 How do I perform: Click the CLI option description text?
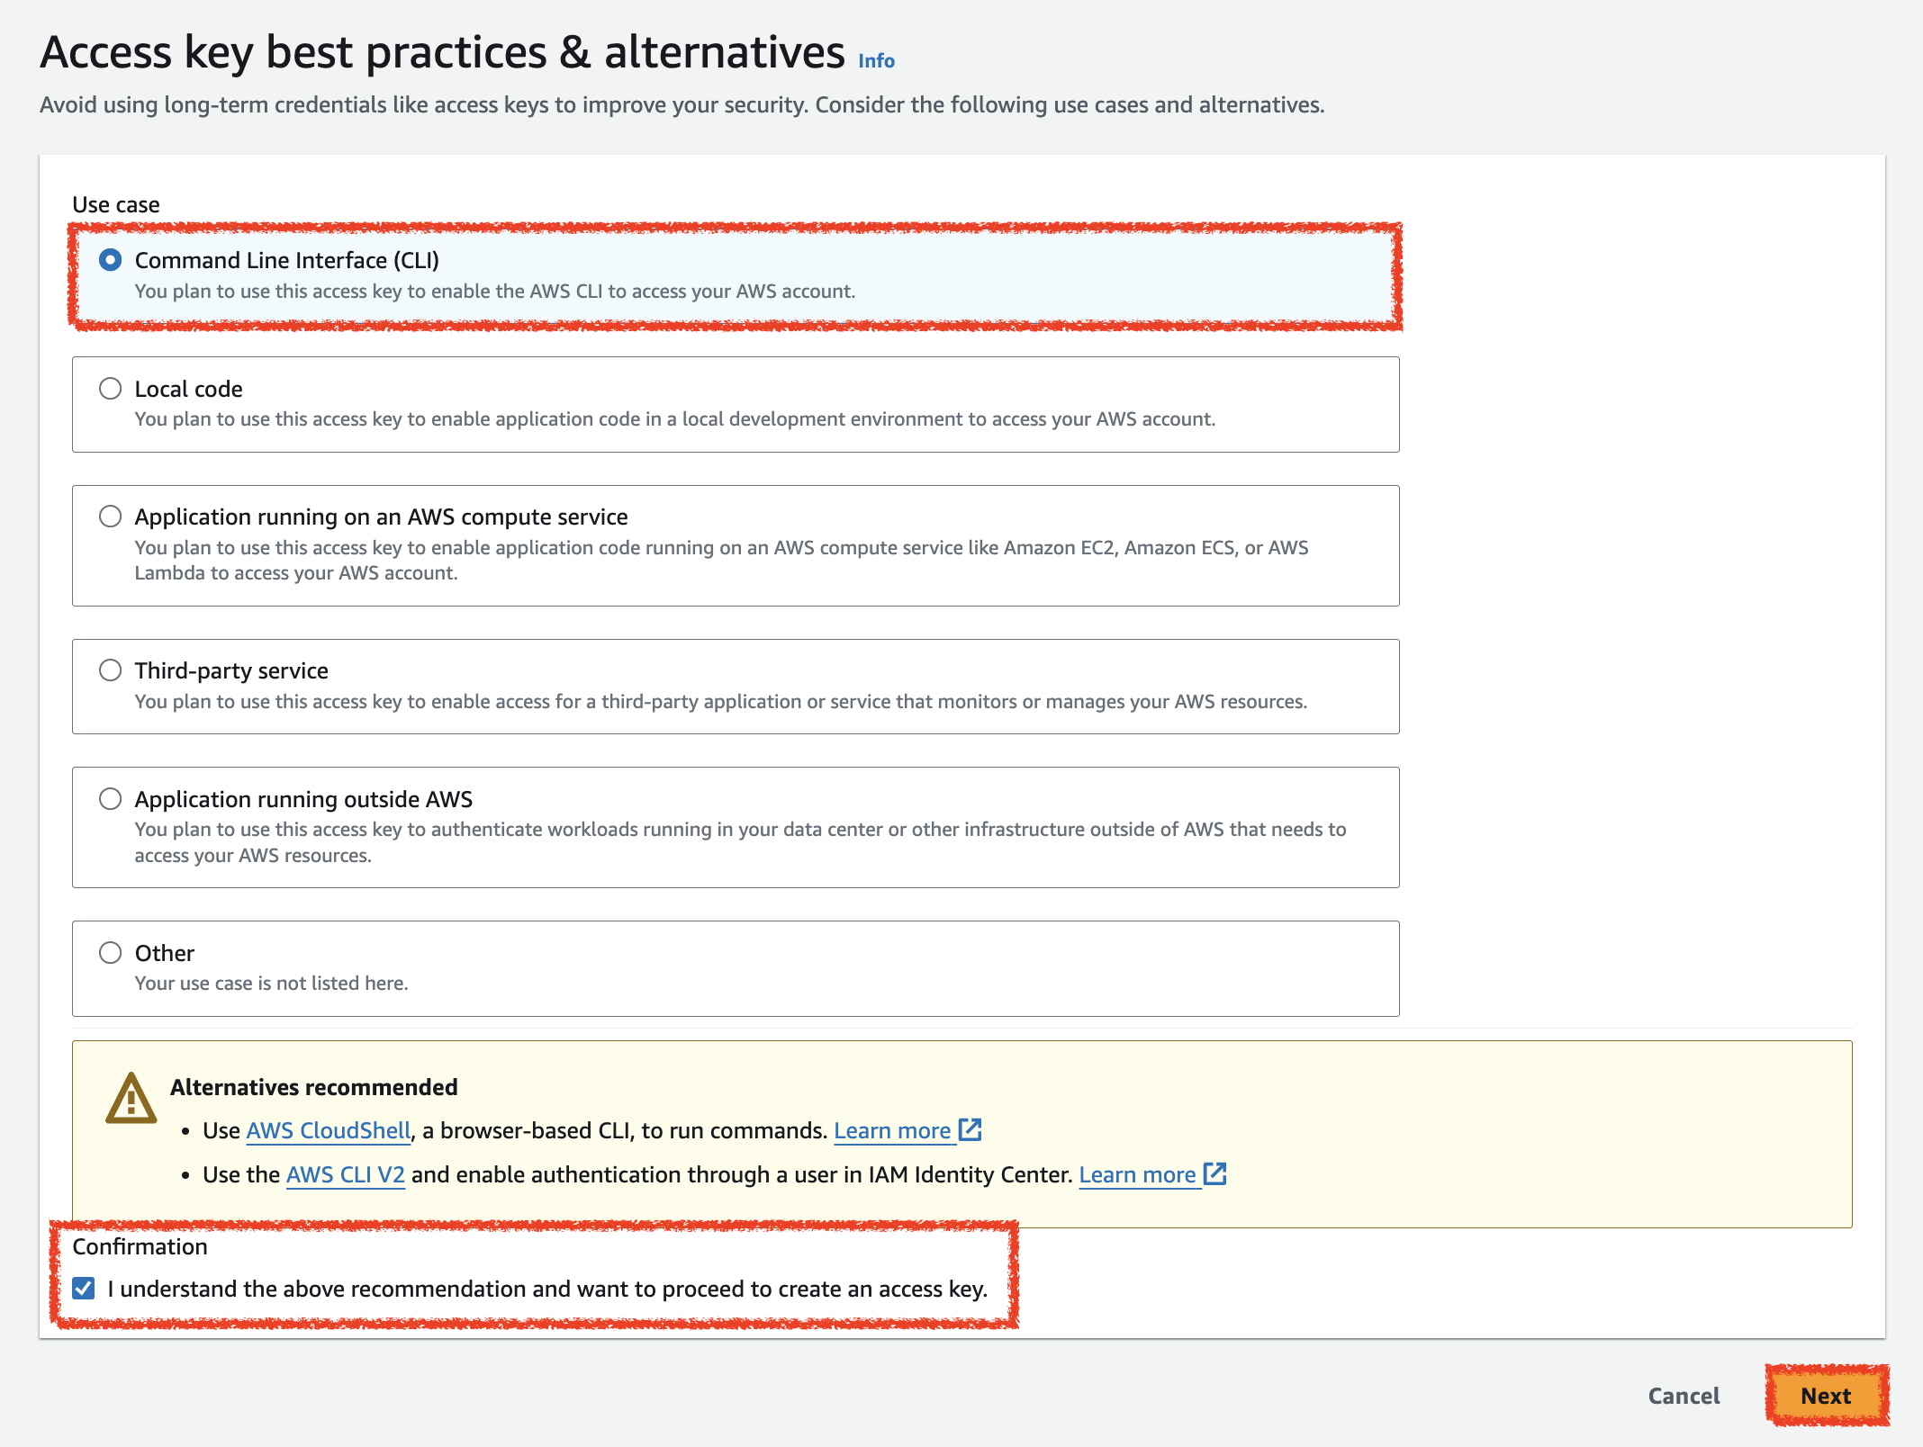click(495, 292)
